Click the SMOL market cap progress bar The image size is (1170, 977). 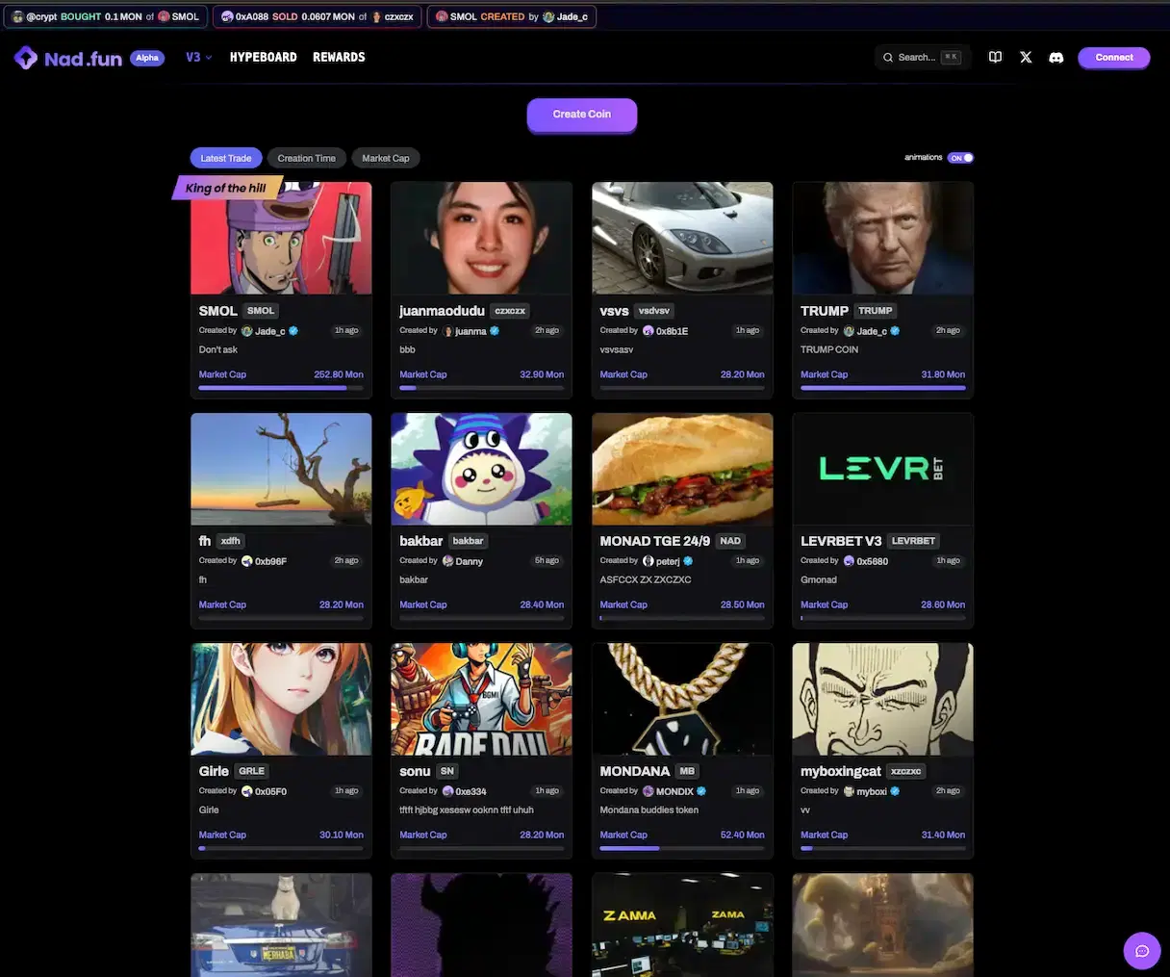[281, 388]
